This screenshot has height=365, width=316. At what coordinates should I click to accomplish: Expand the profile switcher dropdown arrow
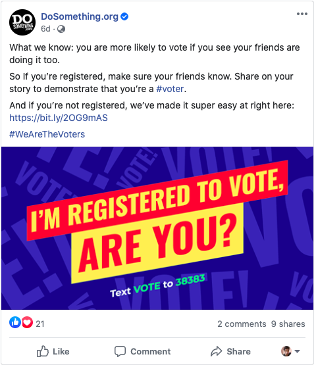[x=297, y=351]
